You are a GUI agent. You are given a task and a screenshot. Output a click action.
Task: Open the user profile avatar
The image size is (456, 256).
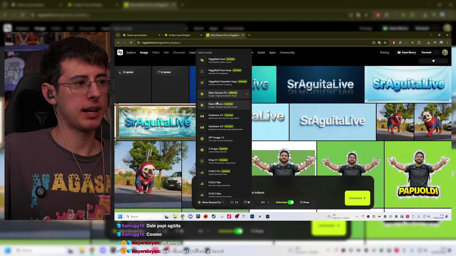click(445, 52)
